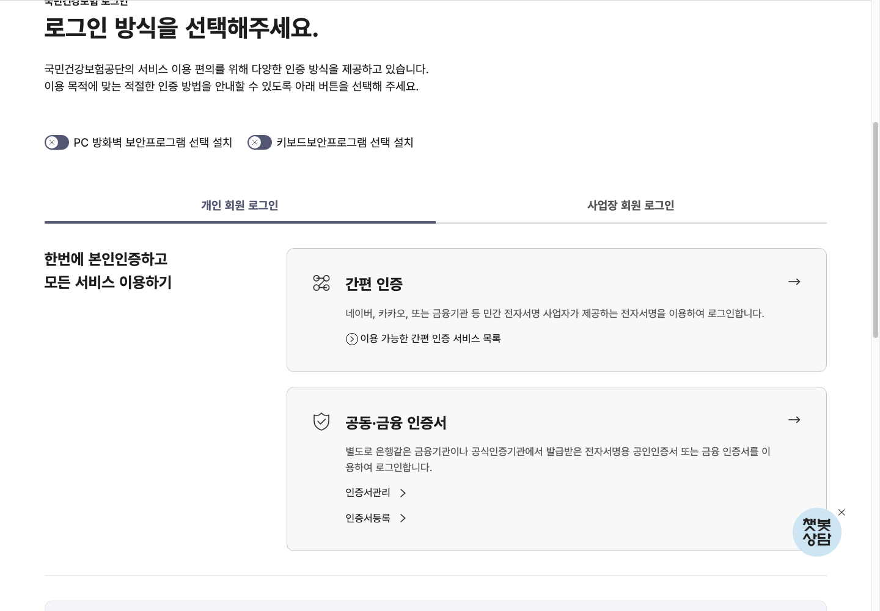
Task: Switch to 사업장 회원 로그인 tab
Action: 631,206
